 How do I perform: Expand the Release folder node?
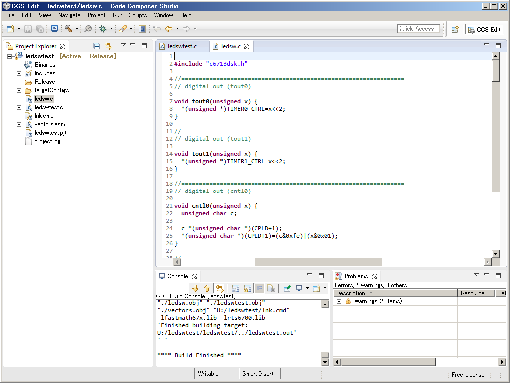coord(19,82)
